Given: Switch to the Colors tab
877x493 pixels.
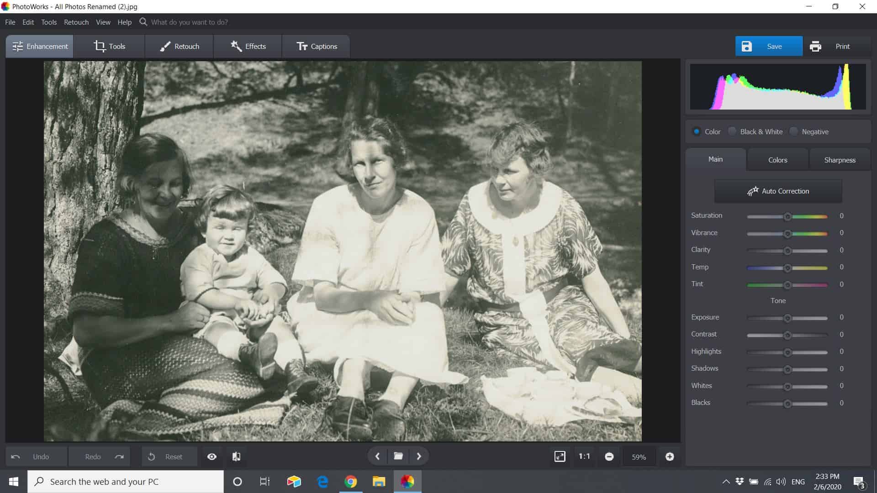Looking at the screenshot, I should tap(777, 159).
